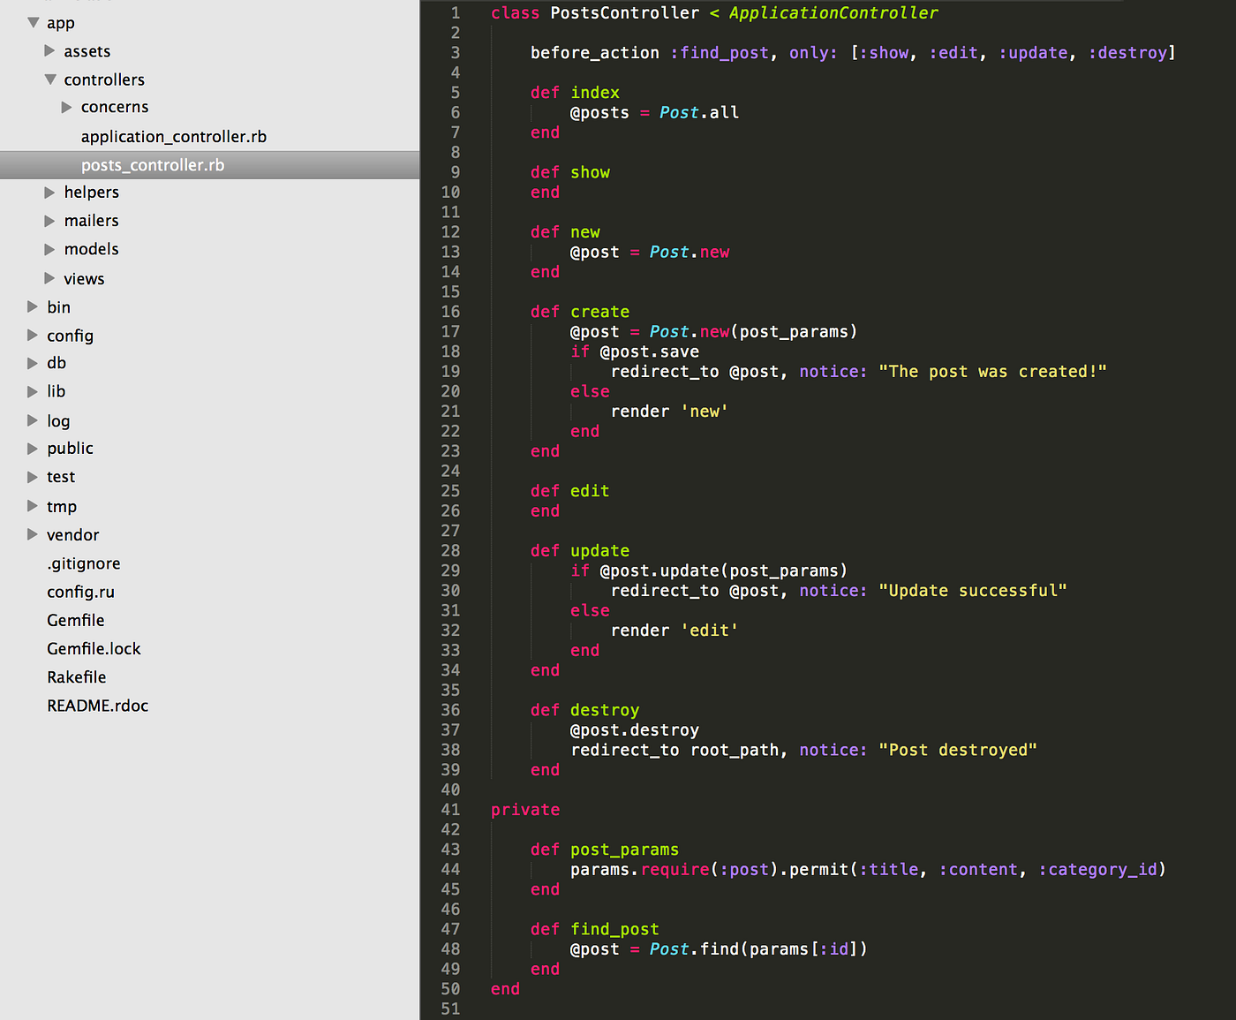Viewport: 1236px width, 1020px height.
Task: Place cursor on 'private' keyword line
Action: (525, 810)
